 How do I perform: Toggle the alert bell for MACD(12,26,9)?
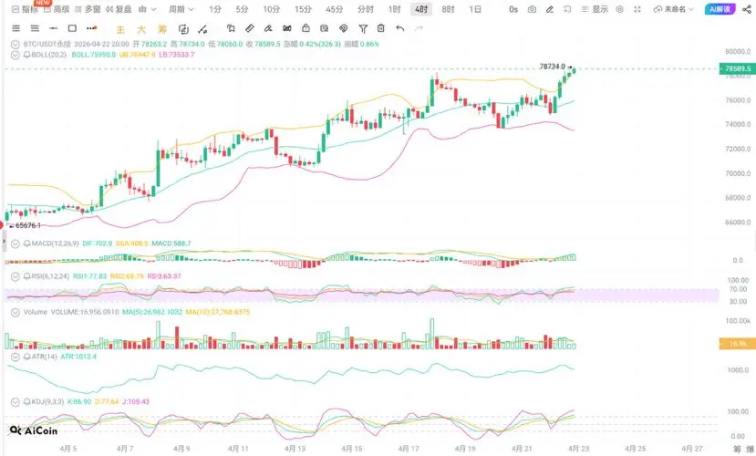[27, 244]
